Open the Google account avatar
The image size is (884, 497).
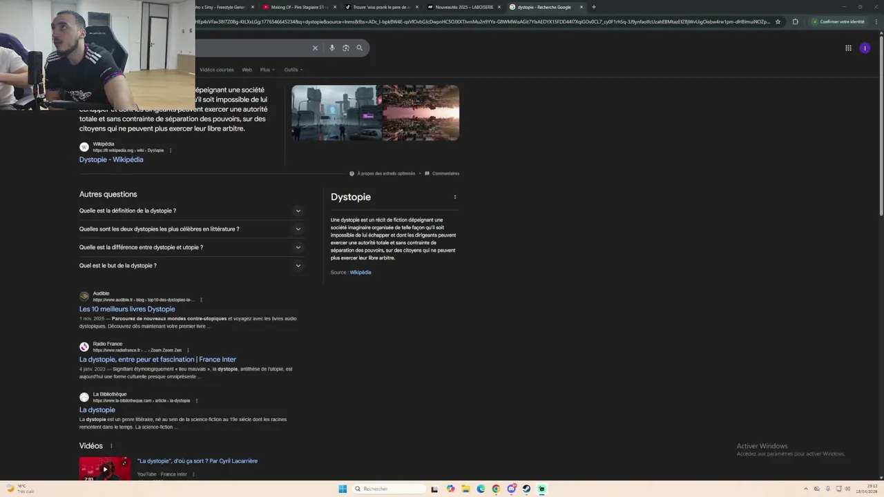coord(865,48)
